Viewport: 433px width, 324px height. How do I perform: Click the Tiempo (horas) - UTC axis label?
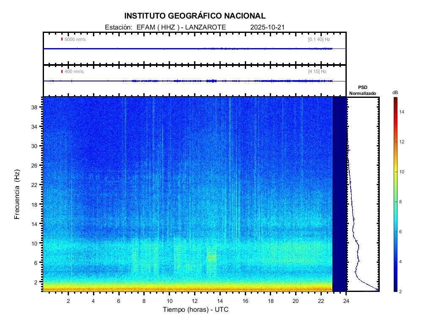pyautogui.click(x=196, y=310)
